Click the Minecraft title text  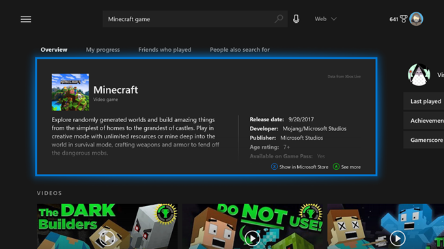[116, 89]
